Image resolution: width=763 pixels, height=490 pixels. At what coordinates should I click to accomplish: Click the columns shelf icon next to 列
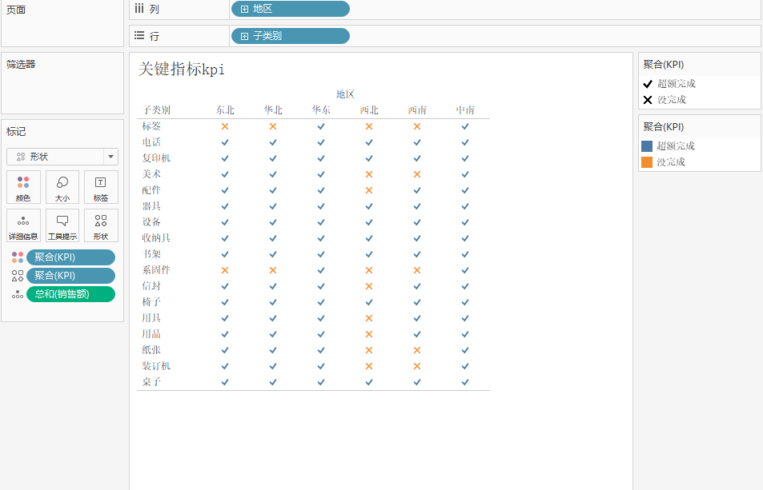(x=139, y=8)
